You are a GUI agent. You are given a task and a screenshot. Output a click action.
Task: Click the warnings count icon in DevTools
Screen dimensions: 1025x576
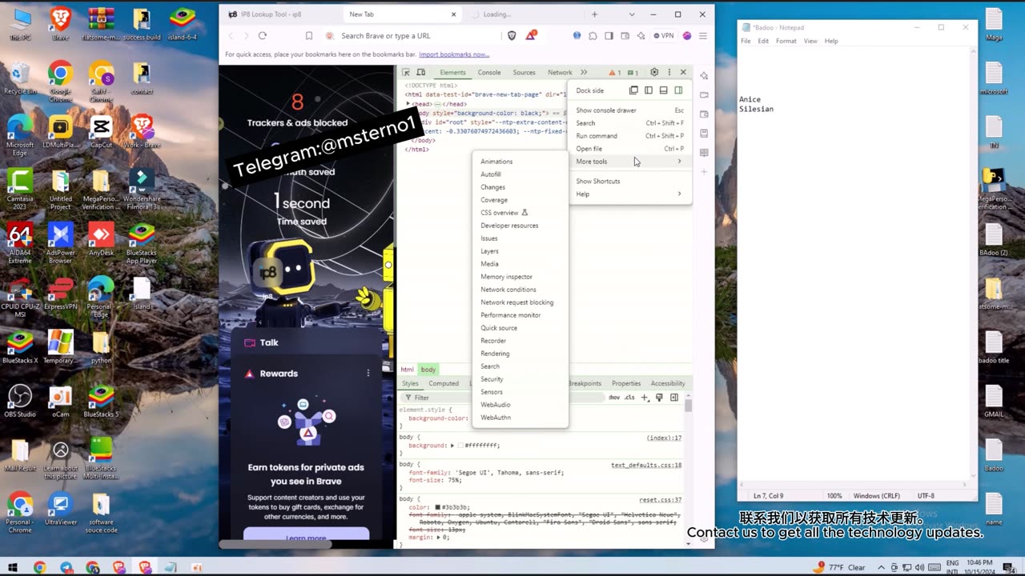(x=614, y=72)
